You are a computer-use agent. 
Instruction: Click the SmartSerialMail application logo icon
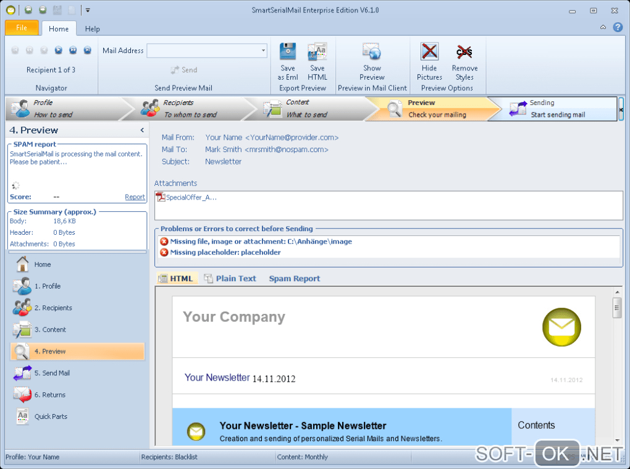pos(10,10)
